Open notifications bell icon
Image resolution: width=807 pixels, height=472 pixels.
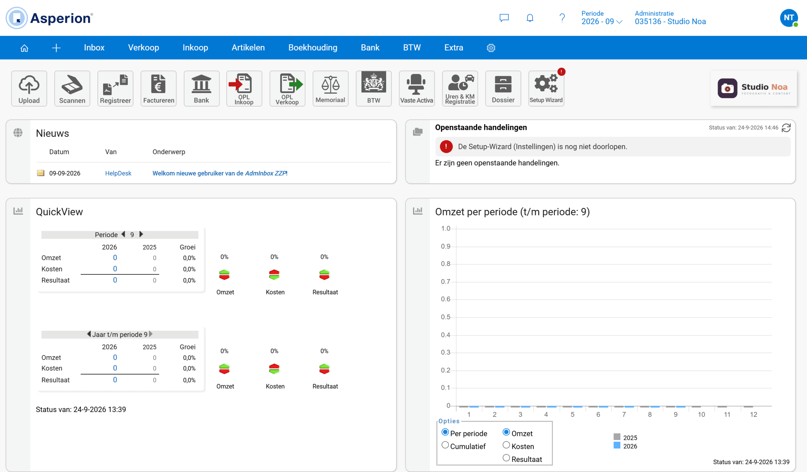pos(530,18)
